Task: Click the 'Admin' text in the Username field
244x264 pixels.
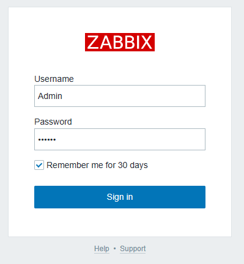Action: pyautogui.click(x=50, y=96)
